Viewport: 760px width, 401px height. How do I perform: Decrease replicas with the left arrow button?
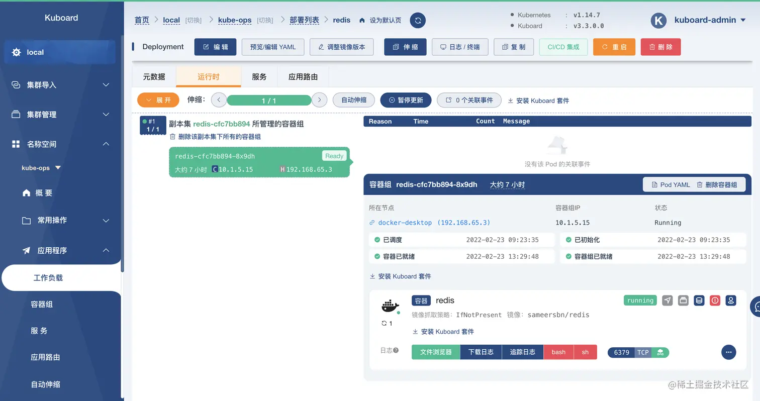click(x=219, y=100)
